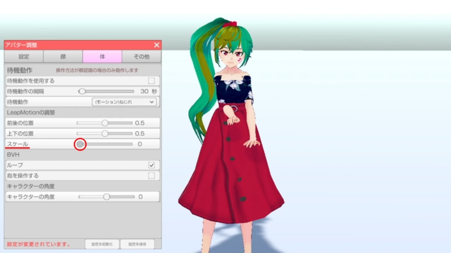The width and height of the screenshot is (451, 253).
Task: Click the BVH section heading
Action: coord(13,155)
